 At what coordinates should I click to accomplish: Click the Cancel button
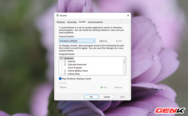point(107,97)
